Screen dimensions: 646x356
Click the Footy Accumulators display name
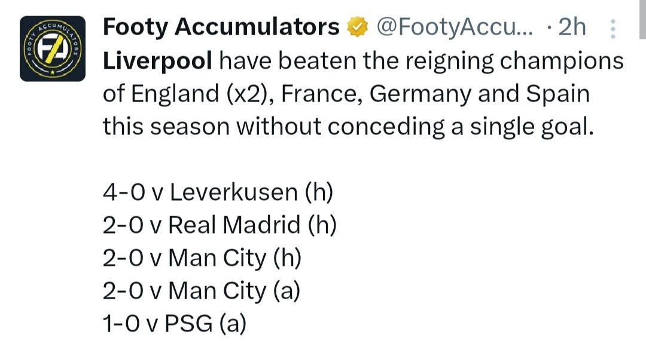click(x=221, y=27)
